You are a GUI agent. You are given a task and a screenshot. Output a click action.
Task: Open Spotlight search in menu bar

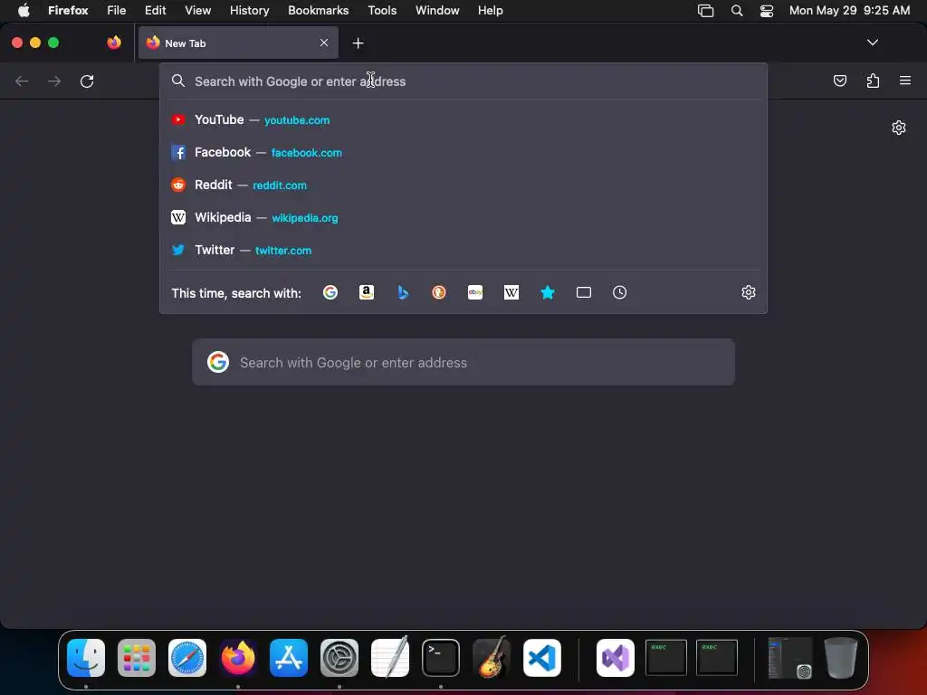(x=737, y=11)
